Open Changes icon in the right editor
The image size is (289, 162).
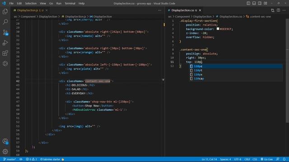(273, 10)
